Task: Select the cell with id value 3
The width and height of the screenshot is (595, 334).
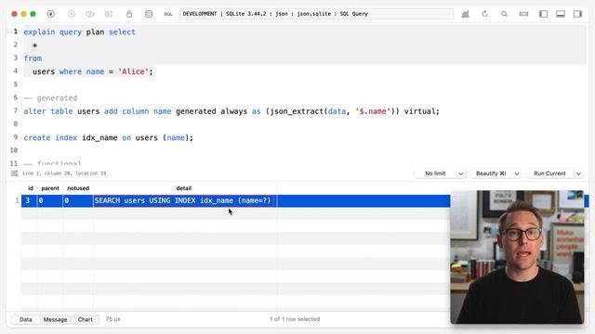Action: click(x=29, y=200)
